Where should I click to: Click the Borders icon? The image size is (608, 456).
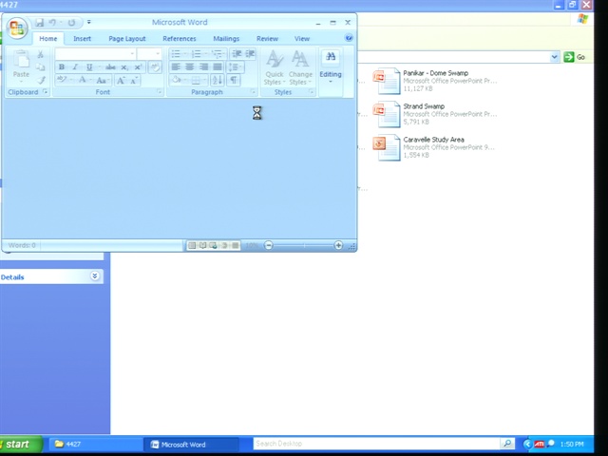pyautogui.click(x=198, y=80)
